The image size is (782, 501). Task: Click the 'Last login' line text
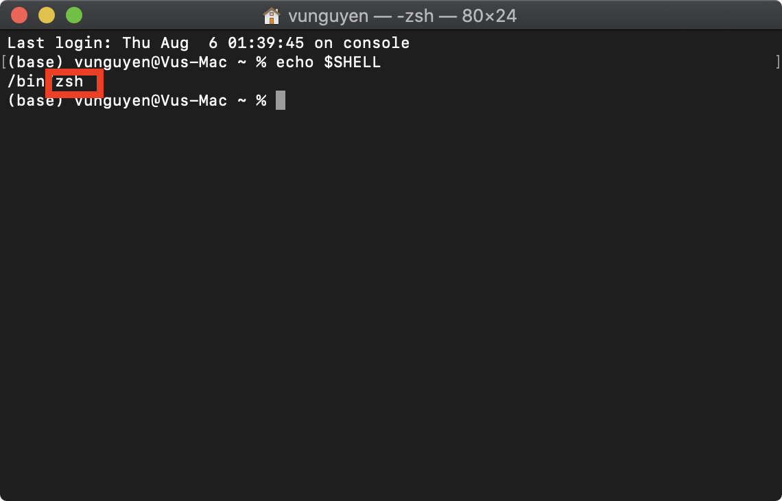(x=209, y=43)
